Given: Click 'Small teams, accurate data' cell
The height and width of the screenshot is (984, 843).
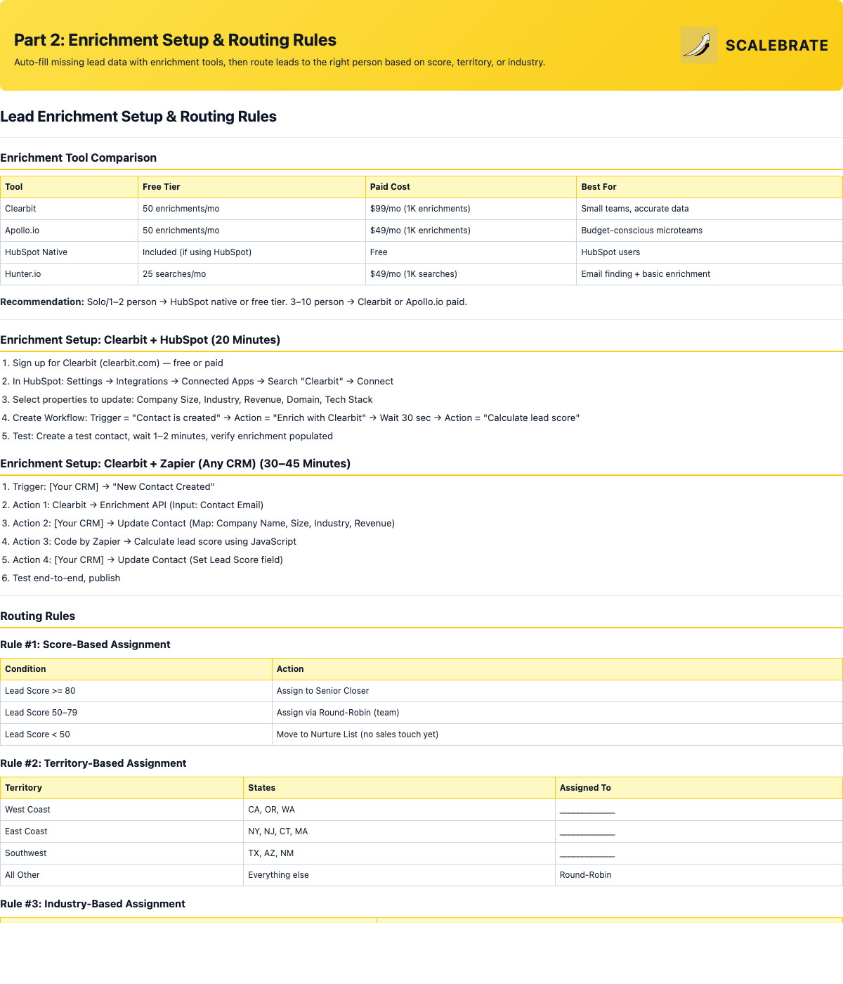Looking at the screenshot, I should (x=710, y=209).
